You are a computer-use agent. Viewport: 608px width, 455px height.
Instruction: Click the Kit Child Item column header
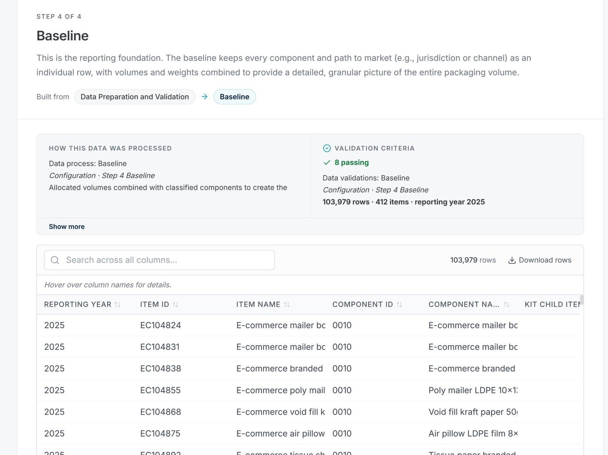tap(552, 305)
